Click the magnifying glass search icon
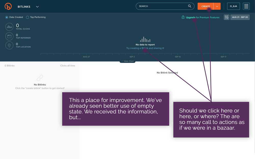This screenshot has height=159, width=255. click(x=190, y=6)
